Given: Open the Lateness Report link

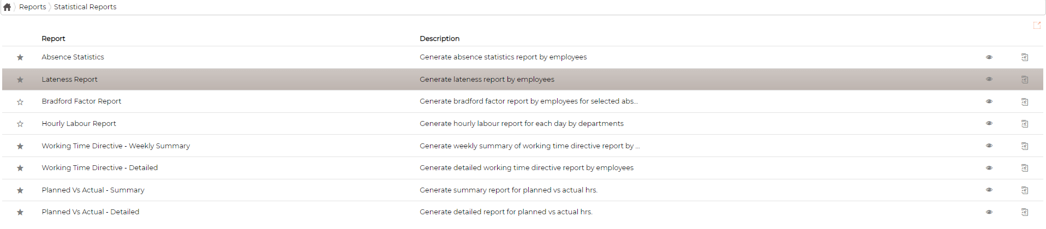Looking at the screenshot, I should (70, 79).
